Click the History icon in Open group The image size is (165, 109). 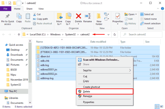point(126,23)
